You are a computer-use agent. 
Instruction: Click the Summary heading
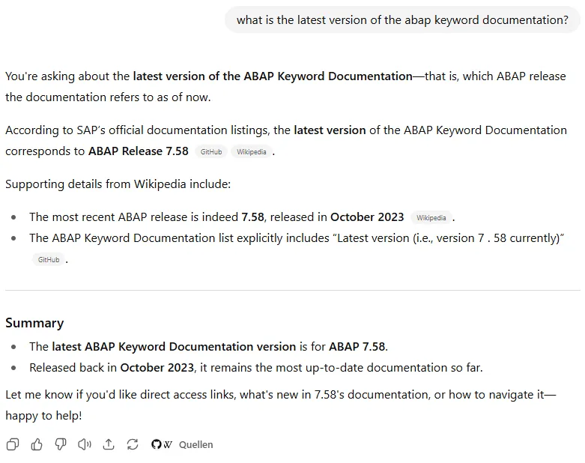[x=34, y=323]
